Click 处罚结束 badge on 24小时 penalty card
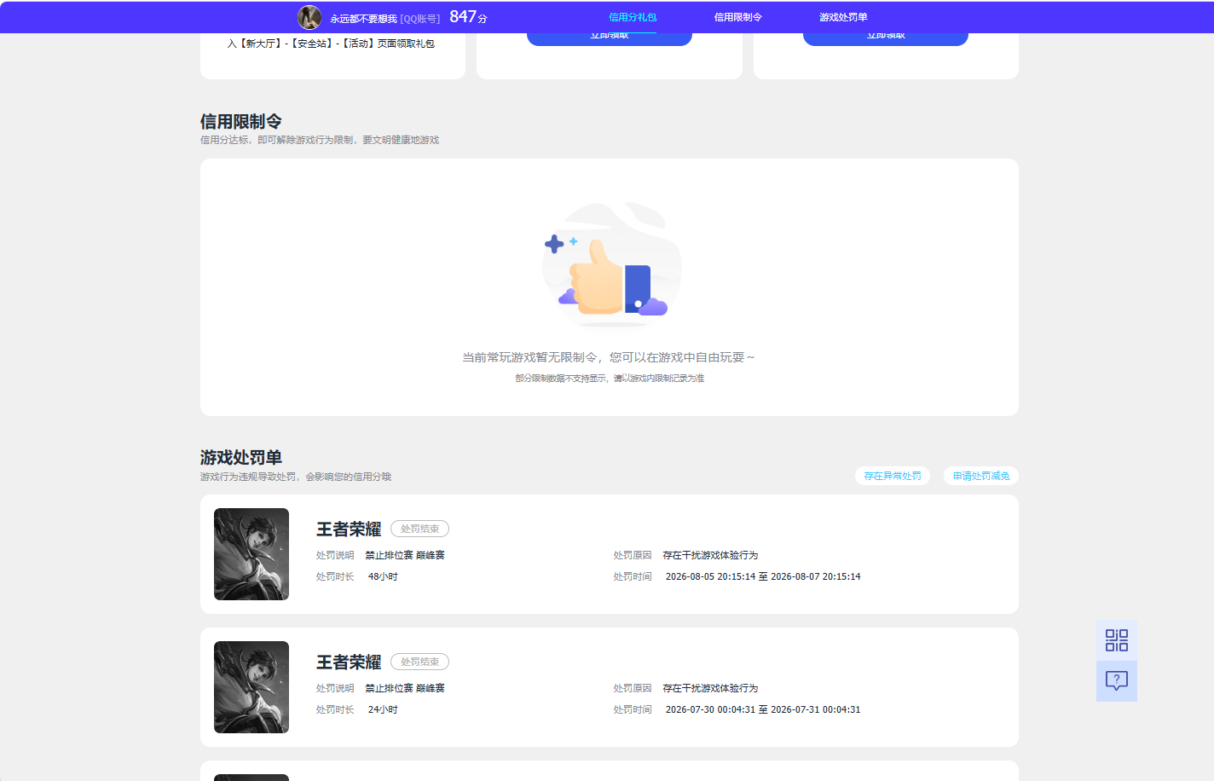 click(419, 662)
